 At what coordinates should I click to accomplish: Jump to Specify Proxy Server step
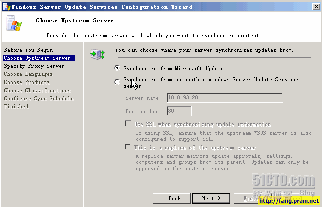tap(34, 66)
